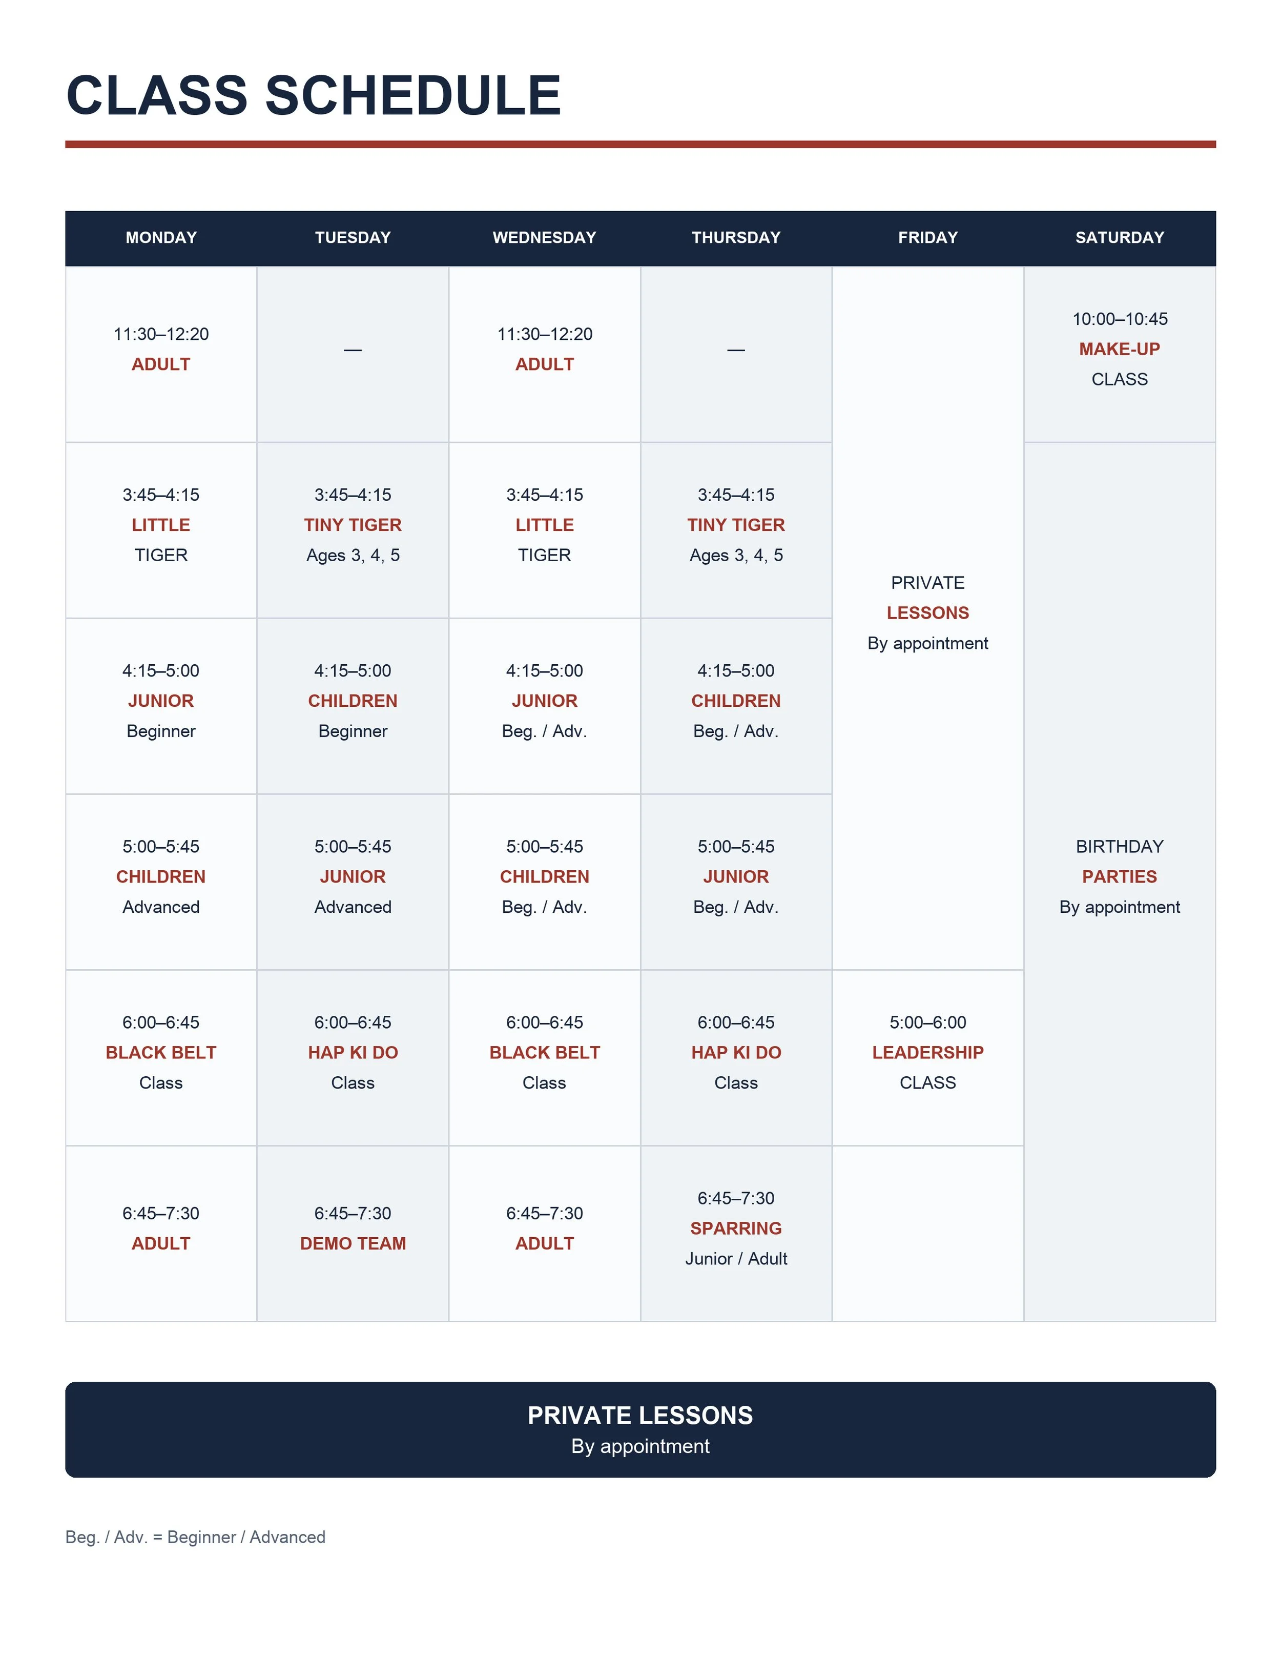Click the Private Lessons banner
This screenshot has width=1281, height=1658.
pos(640,1429)
